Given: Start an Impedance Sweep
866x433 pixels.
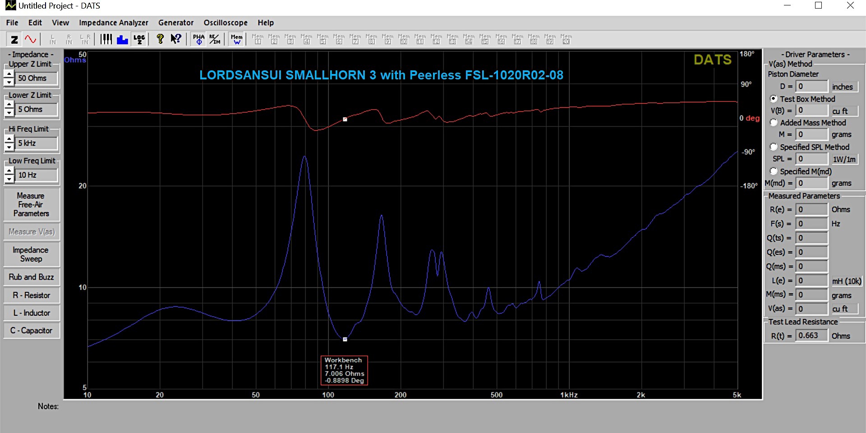Looking at the screenshot, I should pos(31,254).
